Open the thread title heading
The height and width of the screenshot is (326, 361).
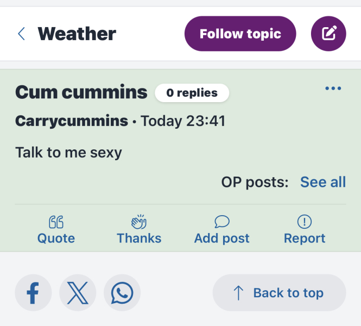click(81, 92)
